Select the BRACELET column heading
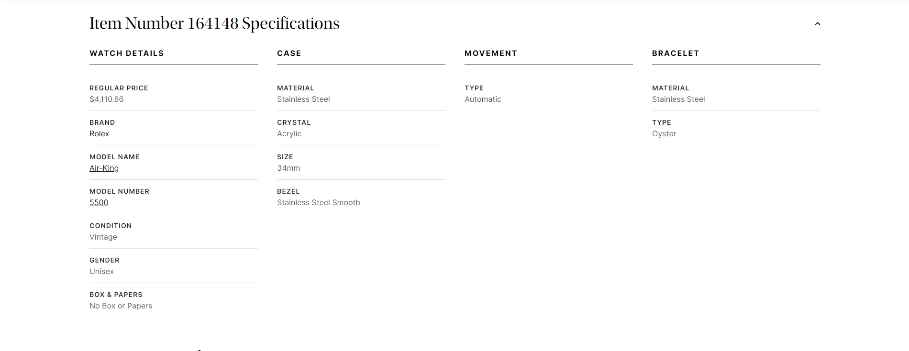Image resolution: width=909 pixels, height=351 pixels. (x=676, y=53)
